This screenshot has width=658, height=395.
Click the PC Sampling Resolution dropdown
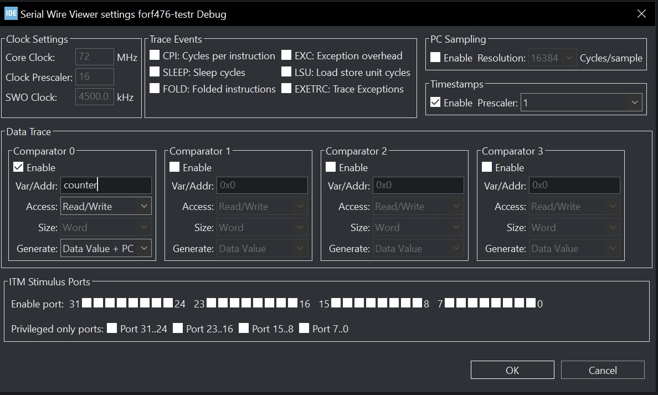552,58
